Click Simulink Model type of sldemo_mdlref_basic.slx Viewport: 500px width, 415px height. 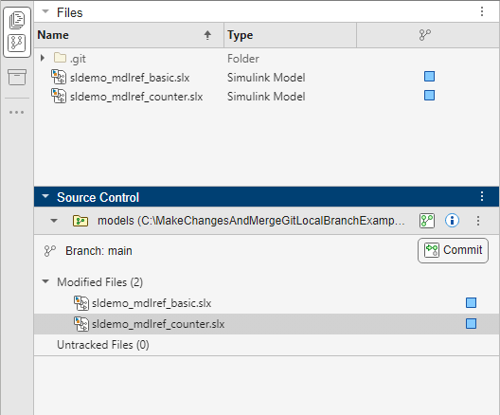pyautogui.click(x=266, y=78)
